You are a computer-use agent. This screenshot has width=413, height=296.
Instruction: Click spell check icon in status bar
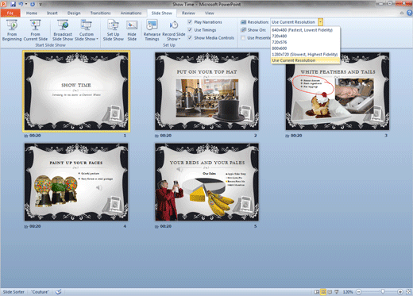(59, 292)
